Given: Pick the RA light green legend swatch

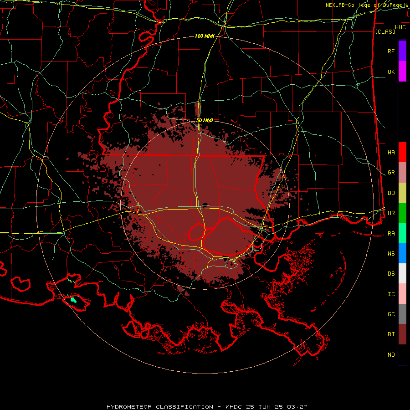Looking at the screenshot, I should [402, 233].
